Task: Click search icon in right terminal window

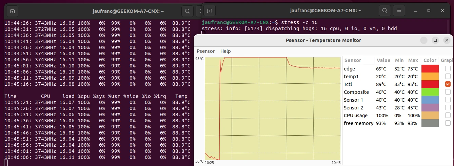Action: tap(384, 11)
